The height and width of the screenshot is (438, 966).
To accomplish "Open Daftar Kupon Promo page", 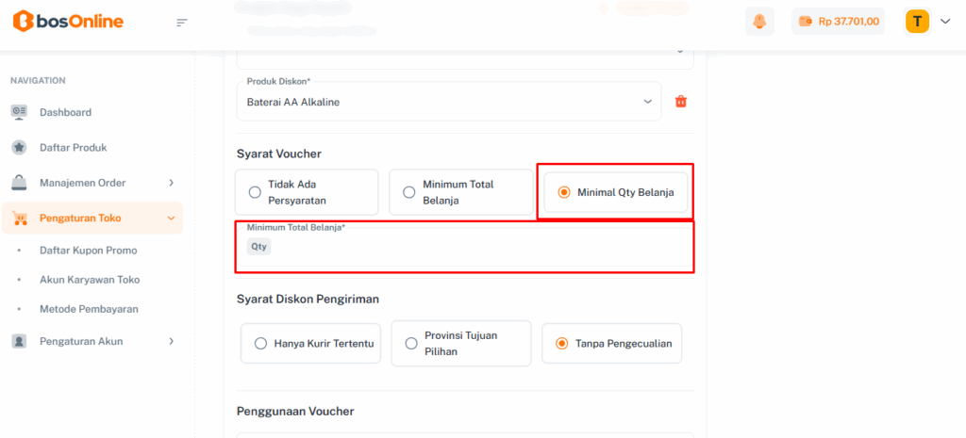I will tap(88, 251).
